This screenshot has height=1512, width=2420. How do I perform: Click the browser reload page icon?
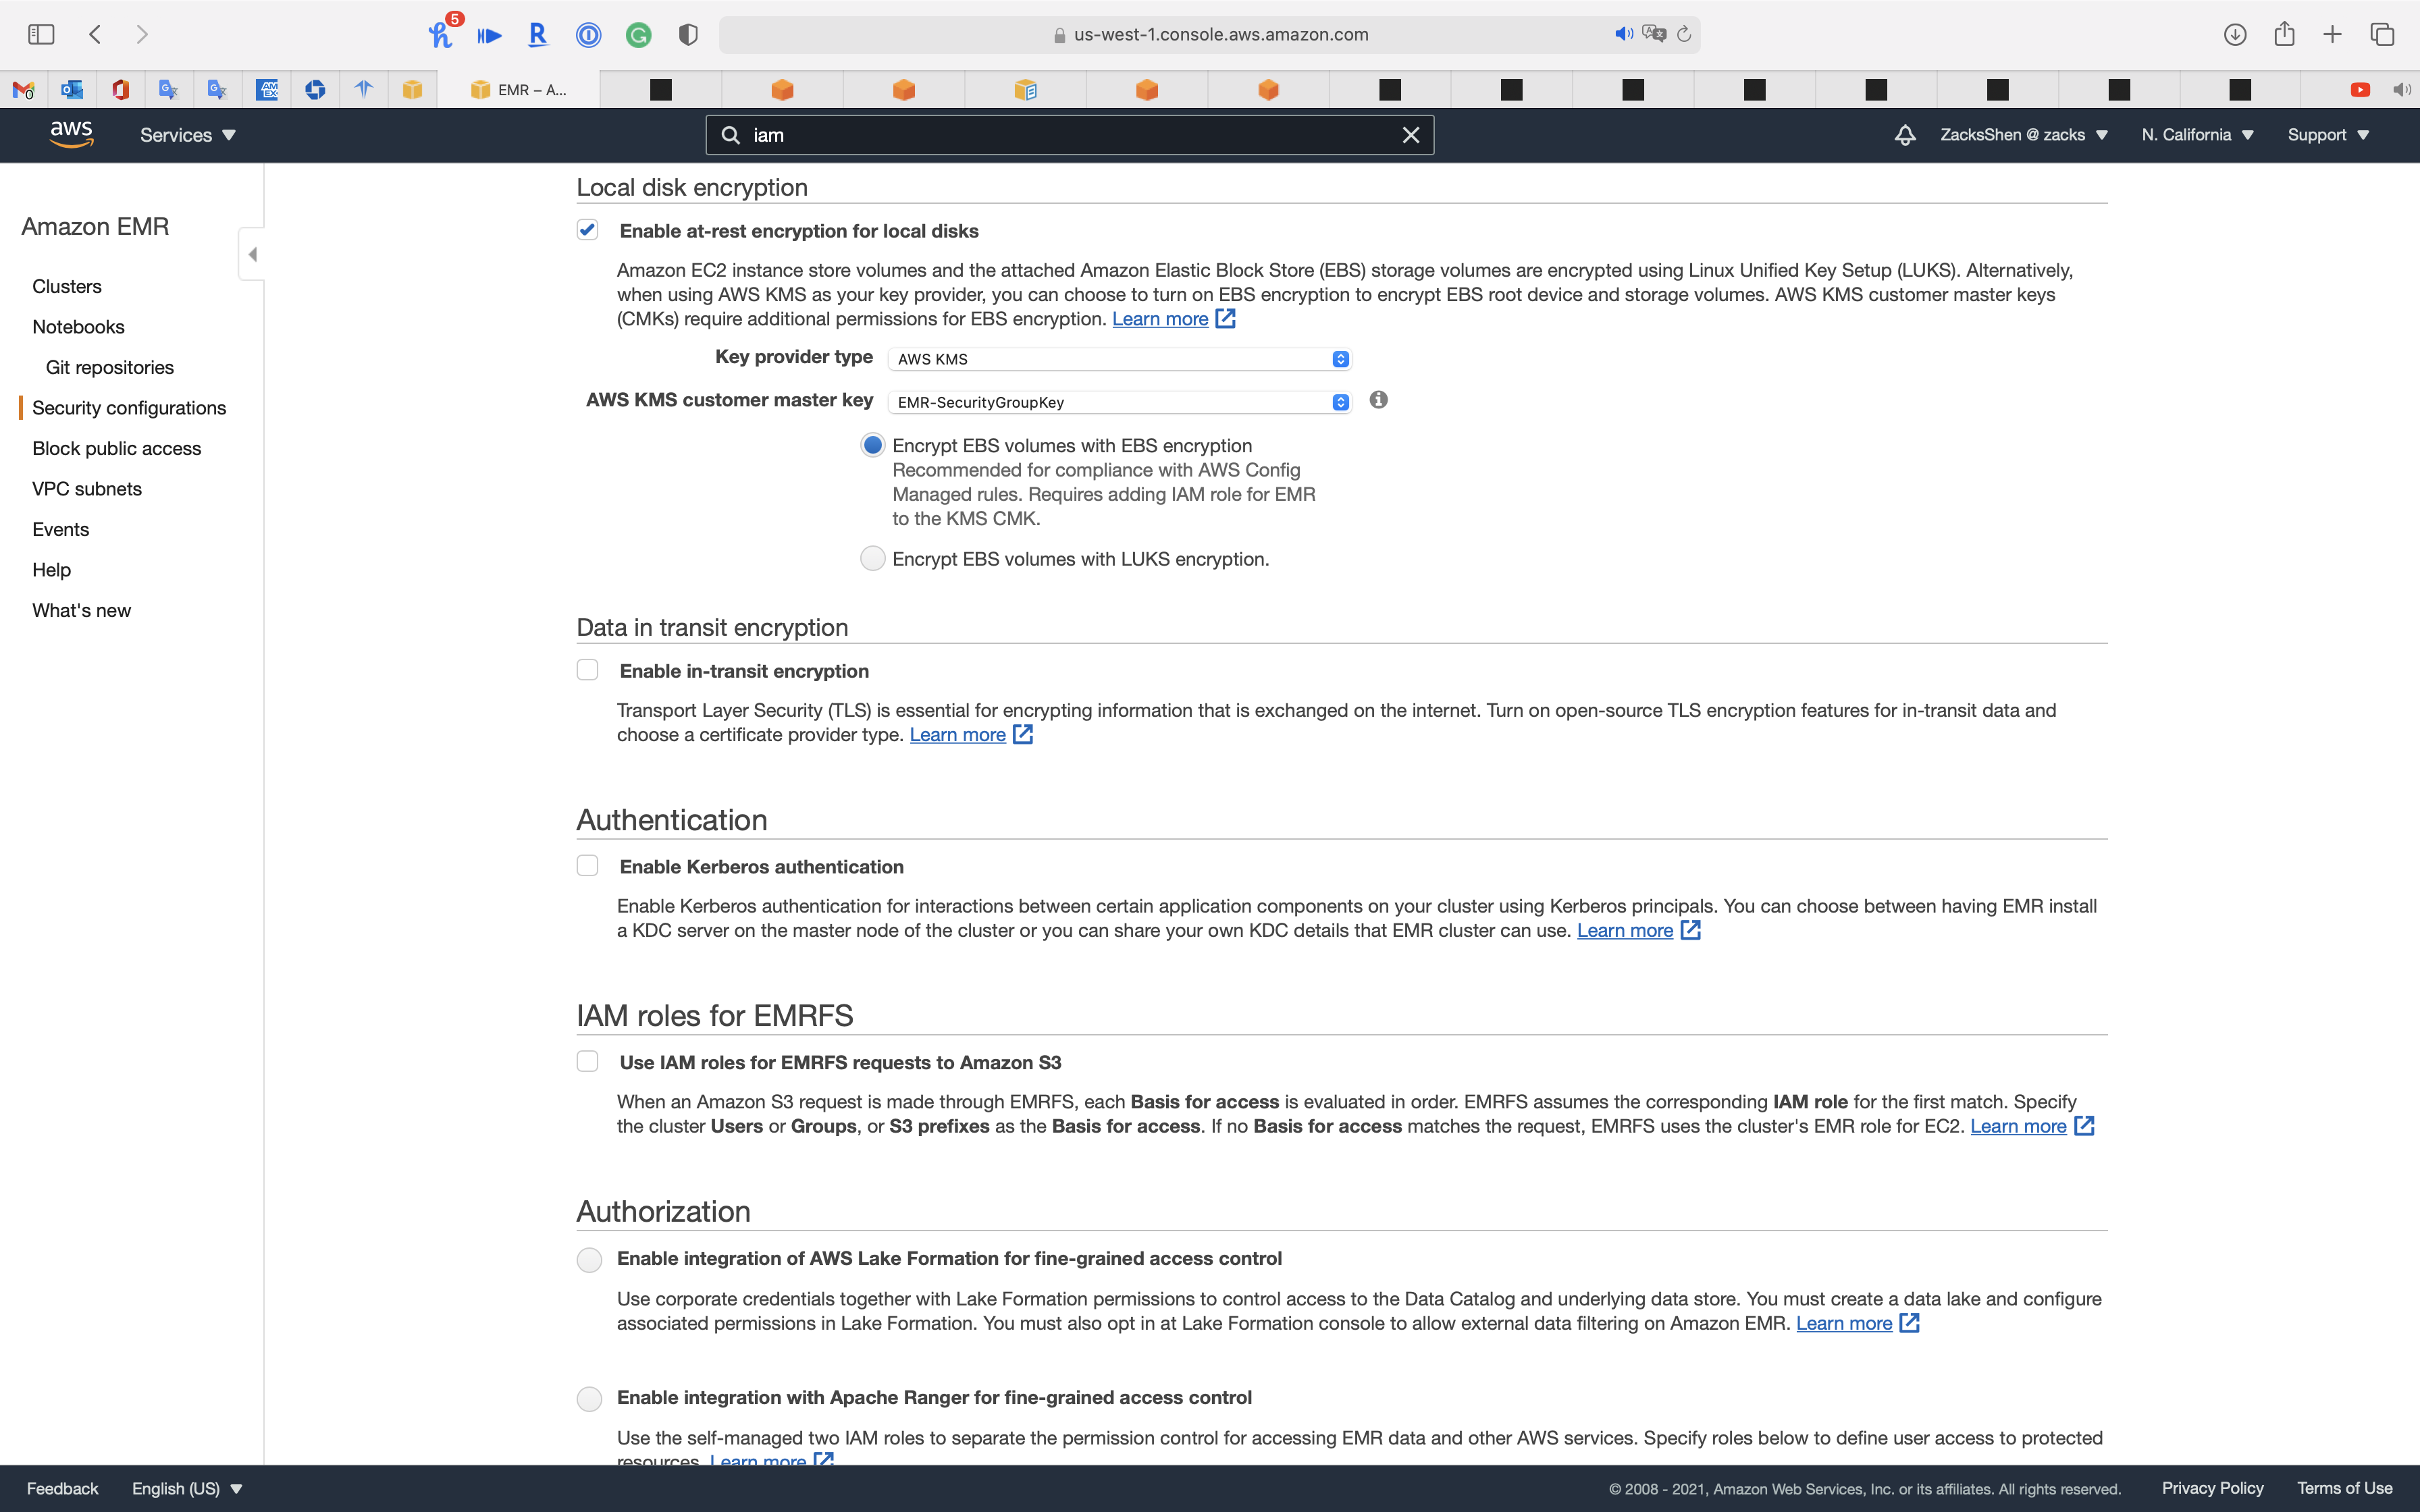coord(1684,34)
